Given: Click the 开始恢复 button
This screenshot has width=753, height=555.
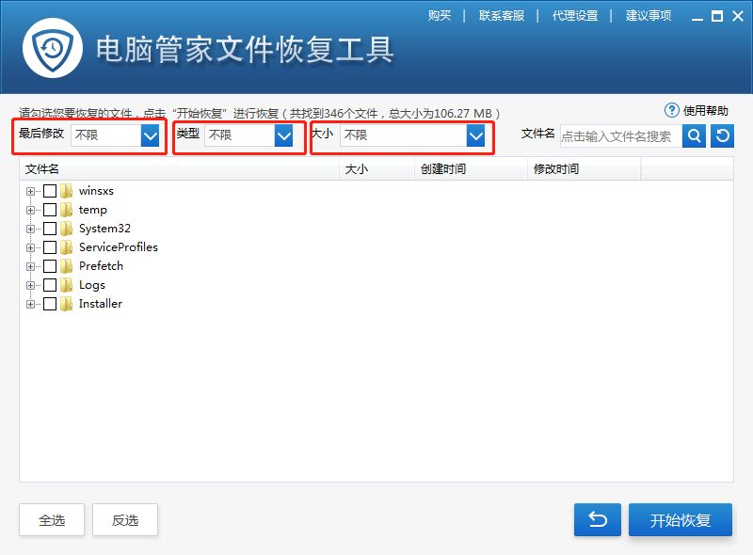Looking at the screenshot, I should (x=681, y=519).
